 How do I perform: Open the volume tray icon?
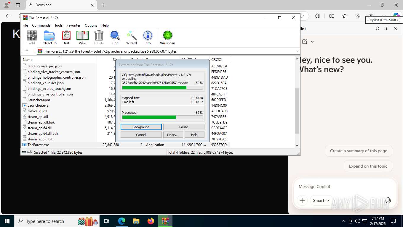[357, 221]
